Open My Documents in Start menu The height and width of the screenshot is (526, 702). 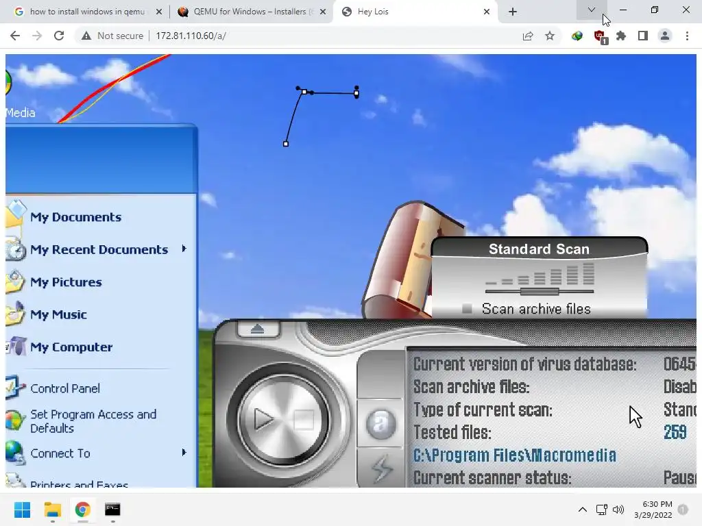pos(75,217)
